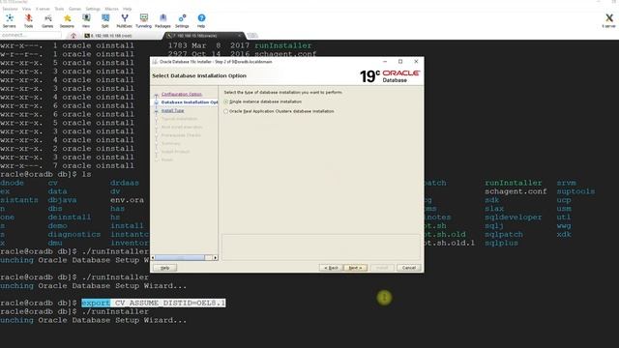Open the View menu in menu bar

[x=26, y=9]
